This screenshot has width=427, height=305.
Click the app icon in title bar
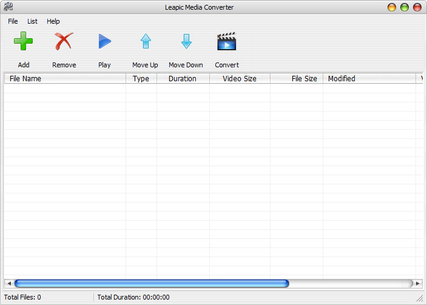tap(8, 7)
